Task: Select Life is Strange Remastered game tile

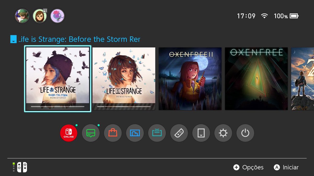Action: (x=124, y=79)
